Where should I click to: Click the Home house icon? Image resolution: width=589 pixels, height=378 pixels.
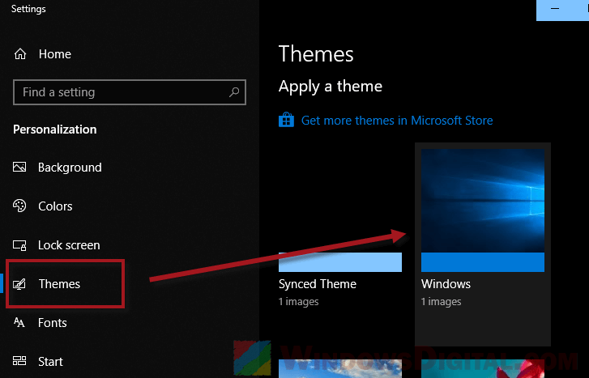[20, 54]
